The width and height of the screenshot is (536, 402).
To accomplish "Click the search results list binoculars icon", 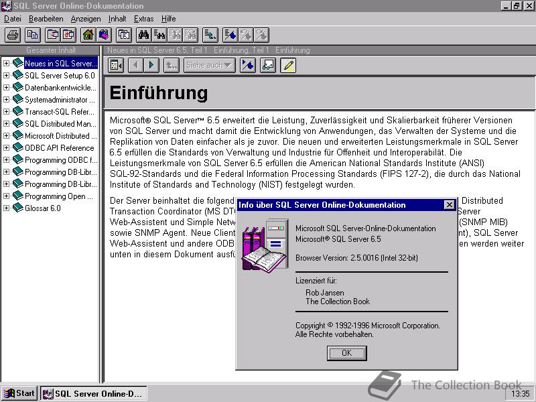I will coord(159,35).
